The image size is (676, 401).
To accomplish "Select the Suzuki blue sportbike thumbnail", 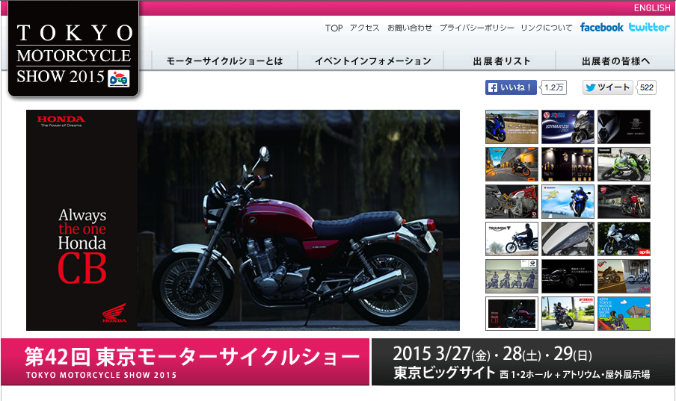I will point(568,202).
